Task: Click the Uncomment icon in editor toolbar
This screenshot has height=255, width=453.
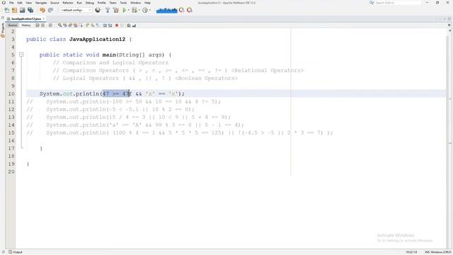Action: (134, 25)
